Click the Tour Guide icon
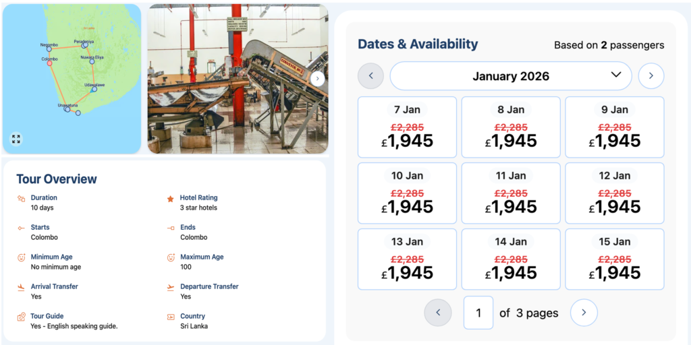Viewport: 691px width, 345px height. (22, 317)
